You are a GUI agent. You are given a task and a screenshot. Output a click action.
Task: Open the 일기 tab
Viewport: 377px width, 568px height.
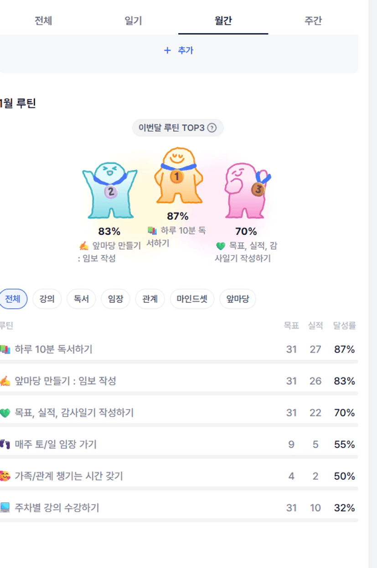tap(133, 21)
